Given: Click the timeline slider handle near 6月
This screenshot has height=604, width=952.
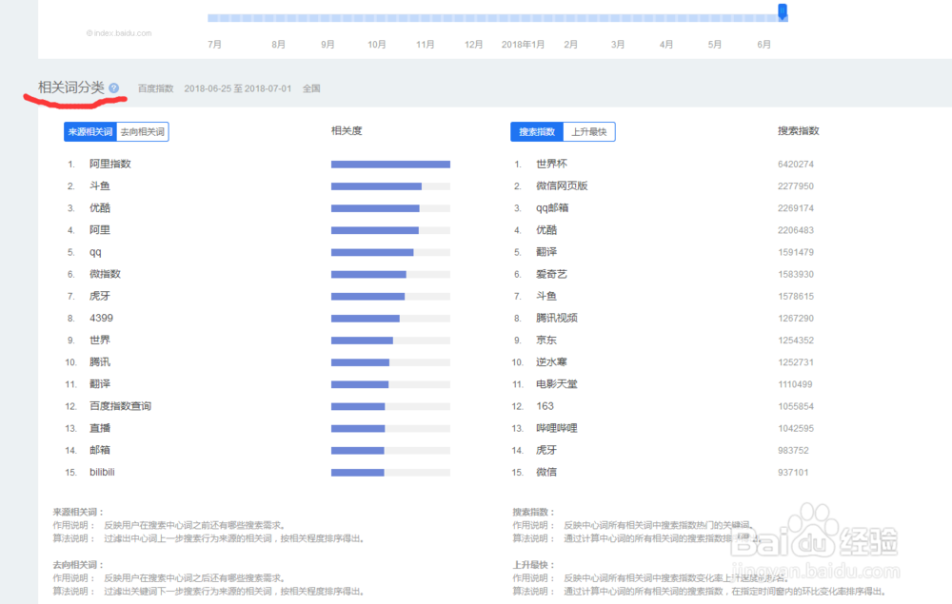Looking at the screenshot, I should [783, 10].
